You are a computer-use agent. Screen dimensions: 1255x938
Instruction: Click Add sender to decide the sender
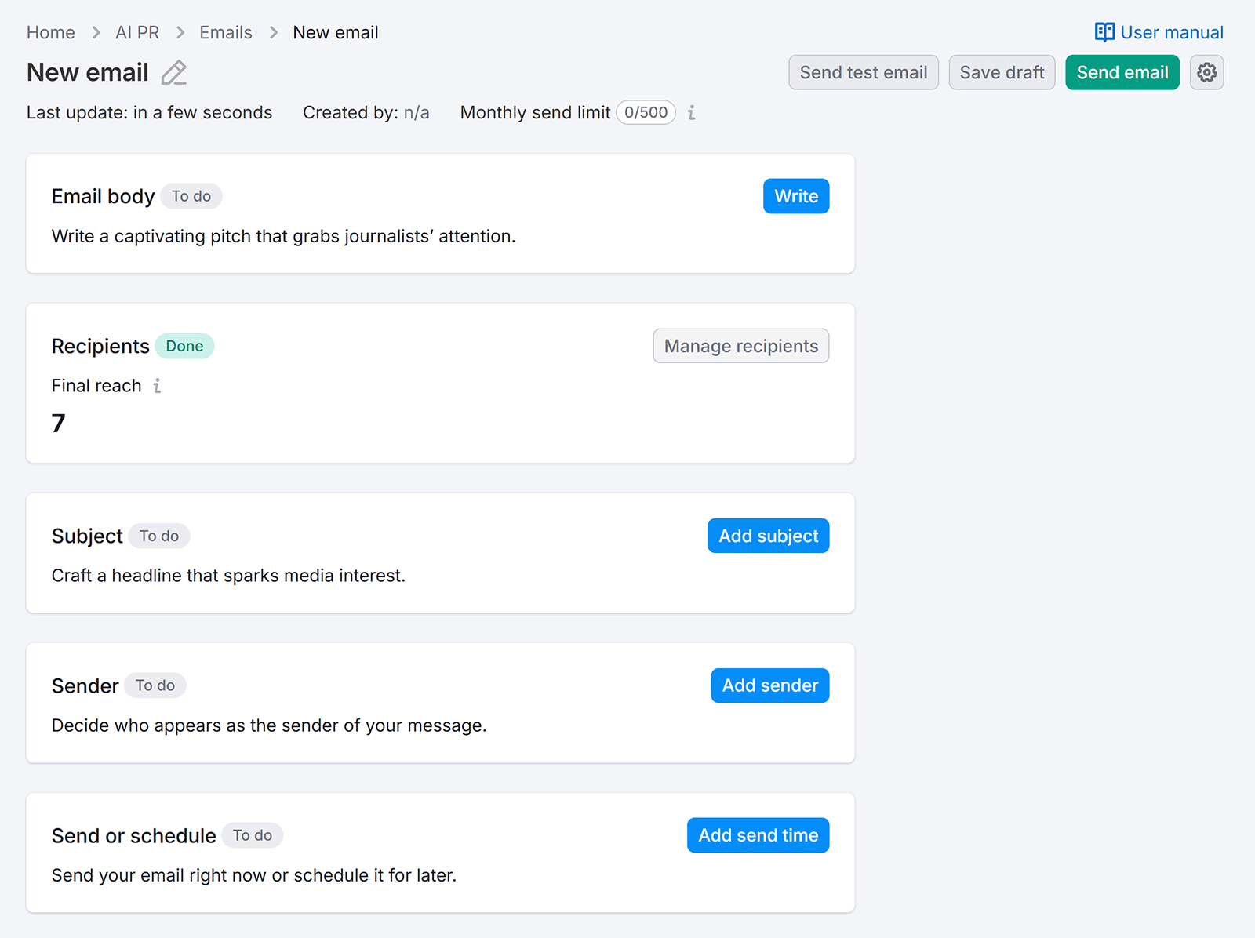pyautogui.click(x=769, y=685)
